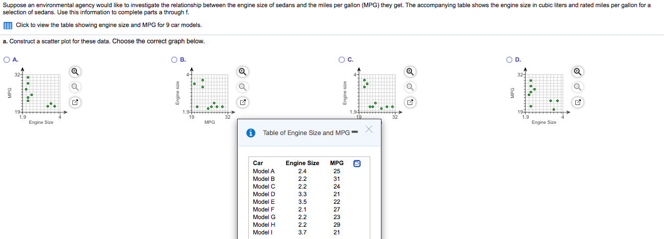This screenshot has width=664, height=239.
Task: Zoom out on graph A
Action: (74, 86)
